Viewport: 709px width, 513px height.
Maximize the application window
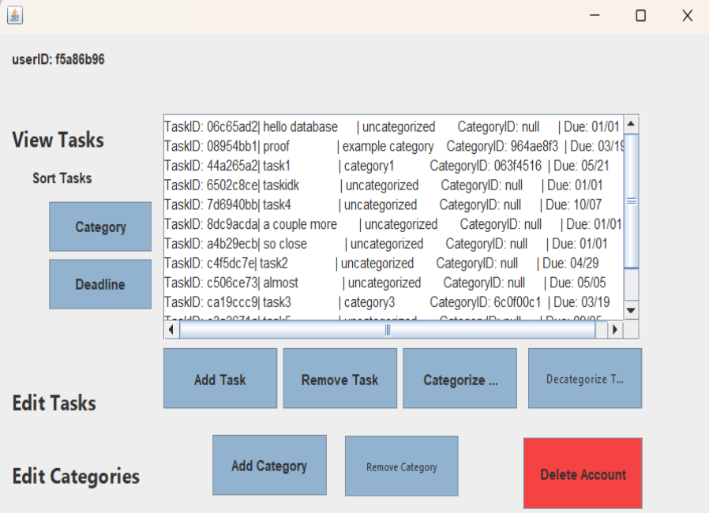640,16
